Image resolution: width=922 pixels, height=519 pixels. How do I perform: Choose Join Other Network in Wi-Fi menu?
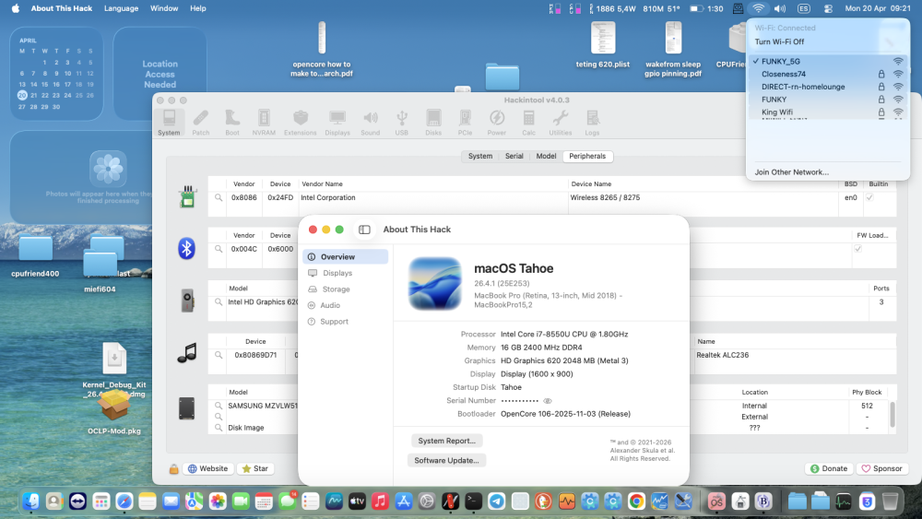pos(791,172)
